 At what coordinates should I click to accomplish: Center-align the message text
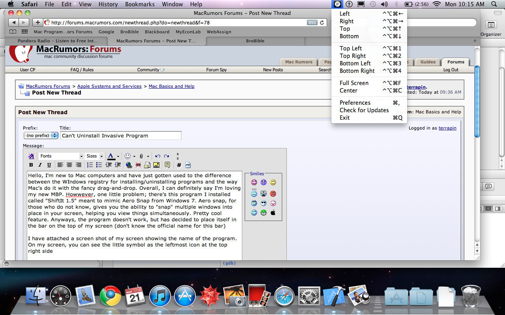coord(69,165)
